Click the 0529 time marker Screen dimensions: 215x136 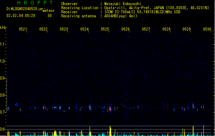(x=187, y=29)
